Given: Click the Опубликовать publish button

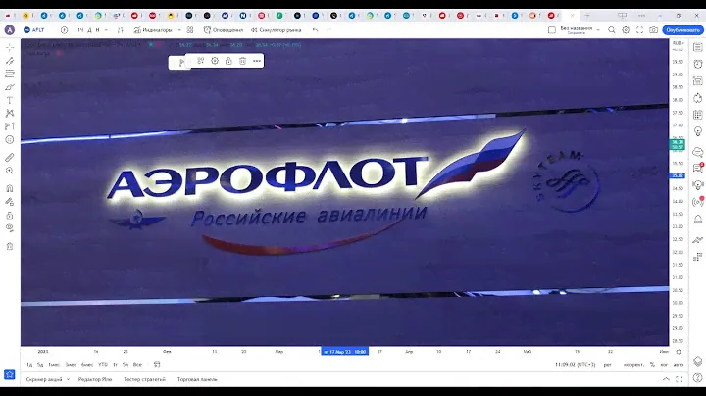Looking at the screenshot, I should (x=681, y=30).
